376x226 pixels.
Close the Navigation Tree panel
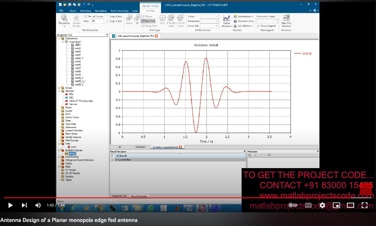(x=107, y=35)
